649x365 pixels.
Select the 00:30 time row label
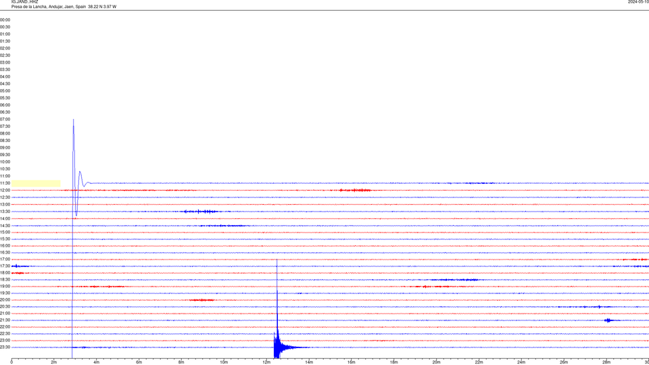tap(5, 27)
